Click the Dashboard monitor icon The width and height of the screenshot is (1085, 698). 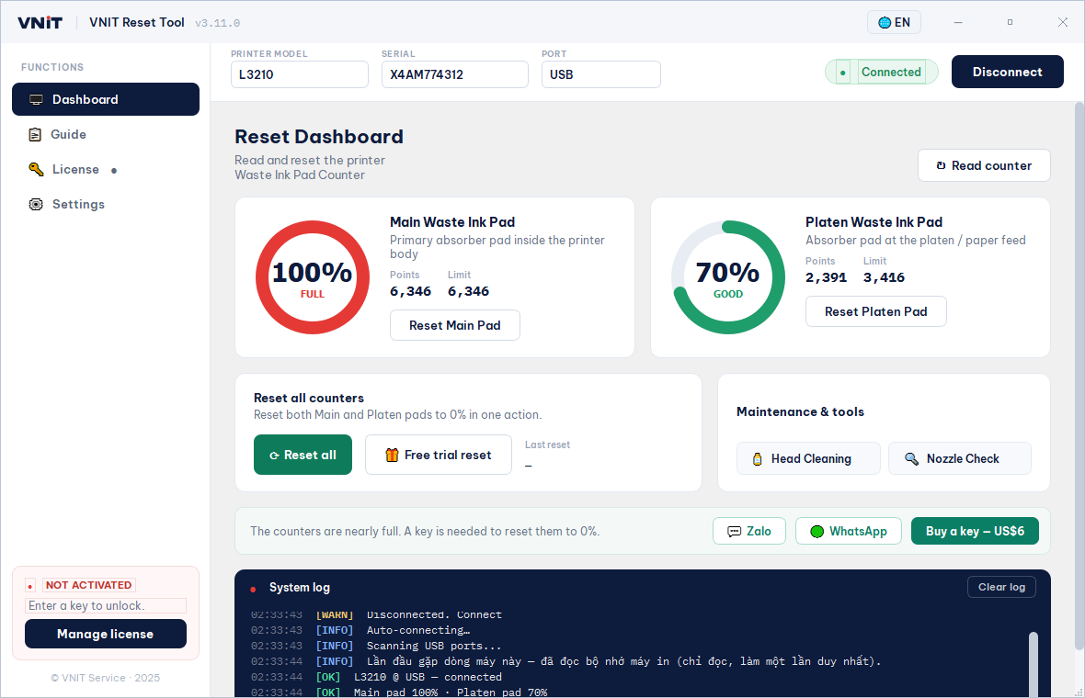point(36,99)
